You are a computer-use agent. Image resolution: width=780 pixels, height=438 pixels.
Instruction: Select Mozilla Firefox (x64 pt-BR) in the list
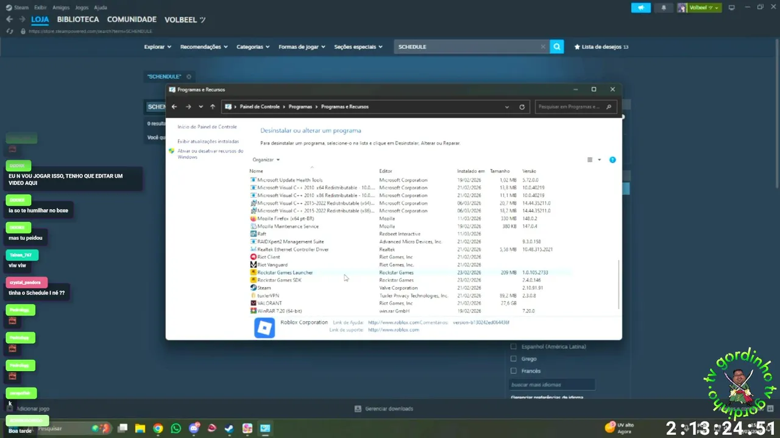point(286,218)
